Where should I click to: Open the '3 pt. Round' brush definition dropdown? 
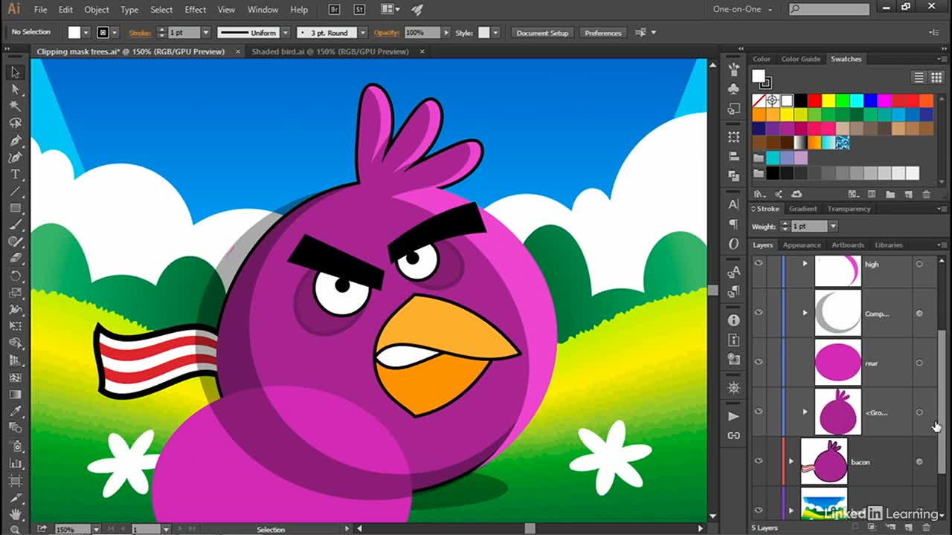pyautogui.click(x=363, y=33)
